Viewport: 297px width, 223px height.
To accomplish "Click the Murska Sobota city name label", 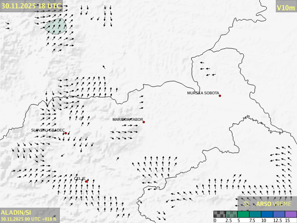I will (x=203, y=93).
